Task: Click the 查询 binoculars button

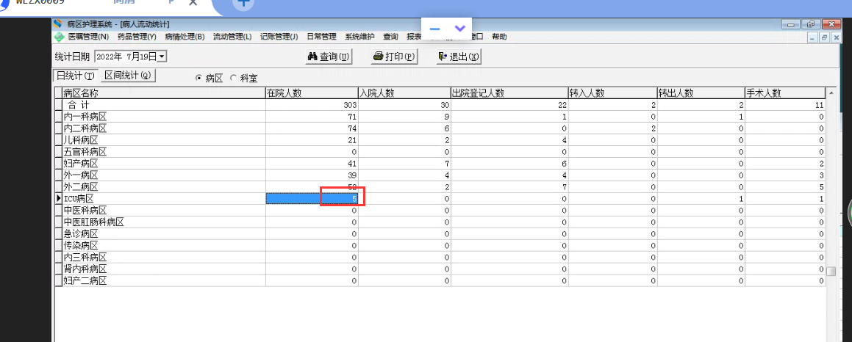Action: point(329,57)
